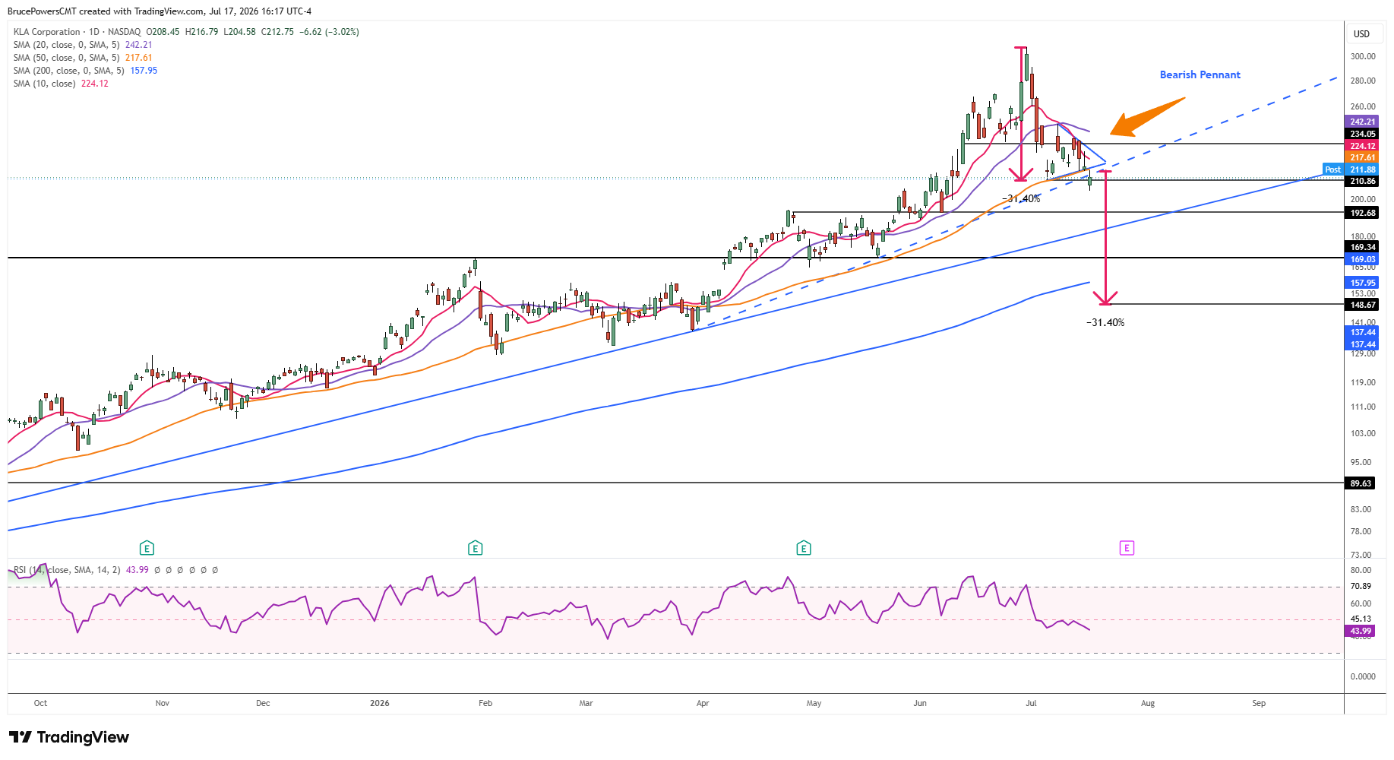The image size is (1394, 760).
Task: Click the 210.86 price label
Action: click(1362, 182)
